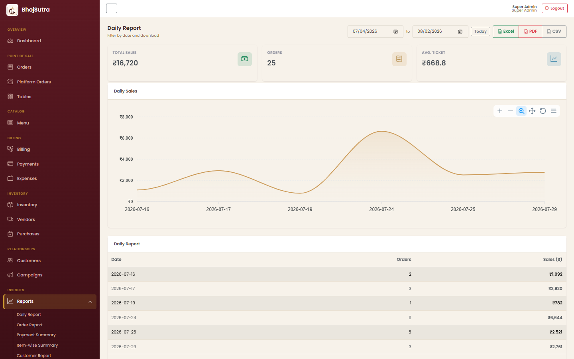Zoom out on chart with minus icon
The height and width of the screenshot is (359, 574).
[x=511, y=111]
